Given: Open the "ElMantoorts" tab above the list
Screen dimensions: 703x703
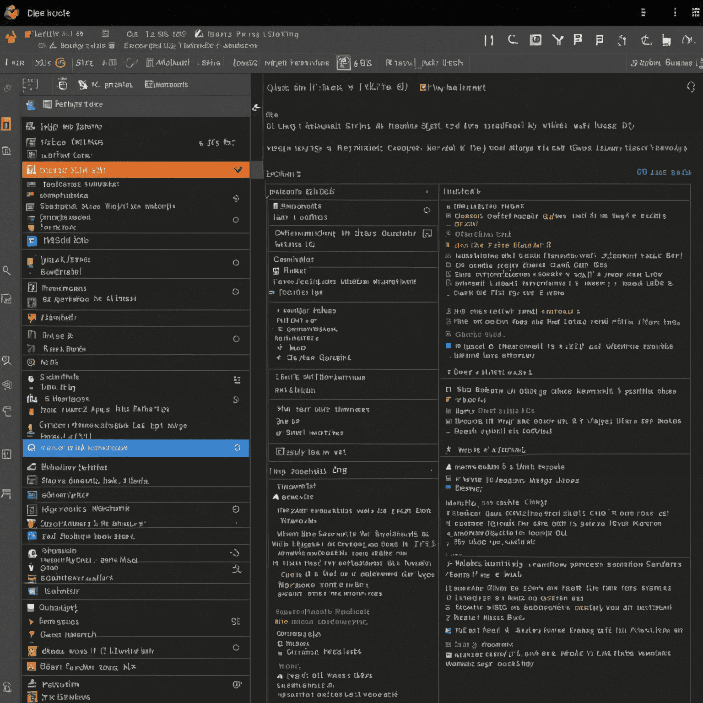Looking at the screenshot, I should coord(166,85).
